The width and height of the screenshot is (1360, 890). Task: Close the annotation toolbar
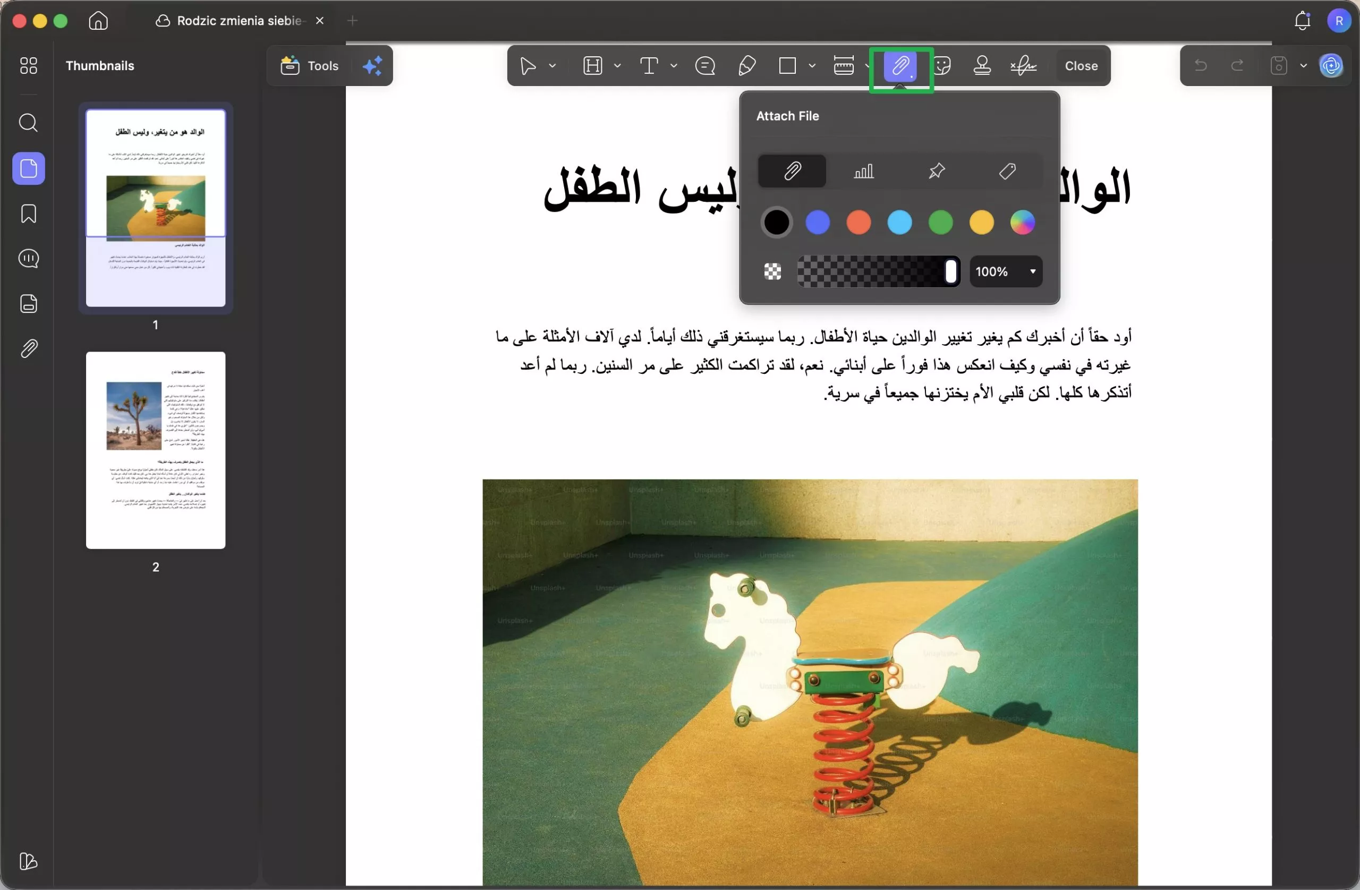click(1081, 66)
